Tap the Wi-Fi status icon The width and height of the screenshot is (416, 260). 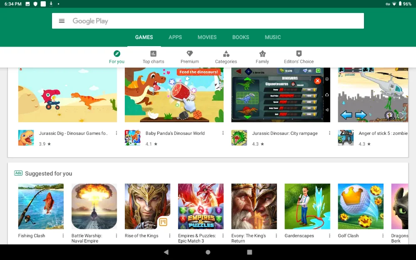point(394,4)
